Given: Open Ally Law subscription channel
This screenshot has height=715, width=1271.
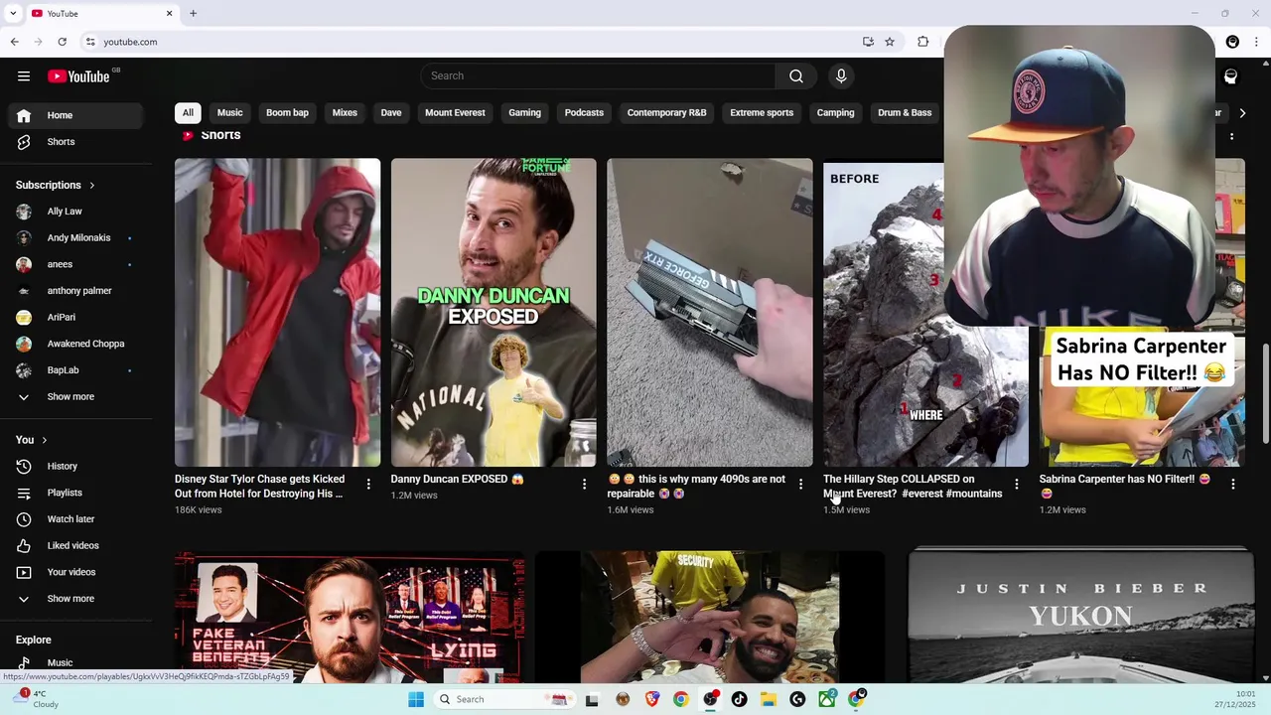Looking at the screenshot, I should 77,212.
